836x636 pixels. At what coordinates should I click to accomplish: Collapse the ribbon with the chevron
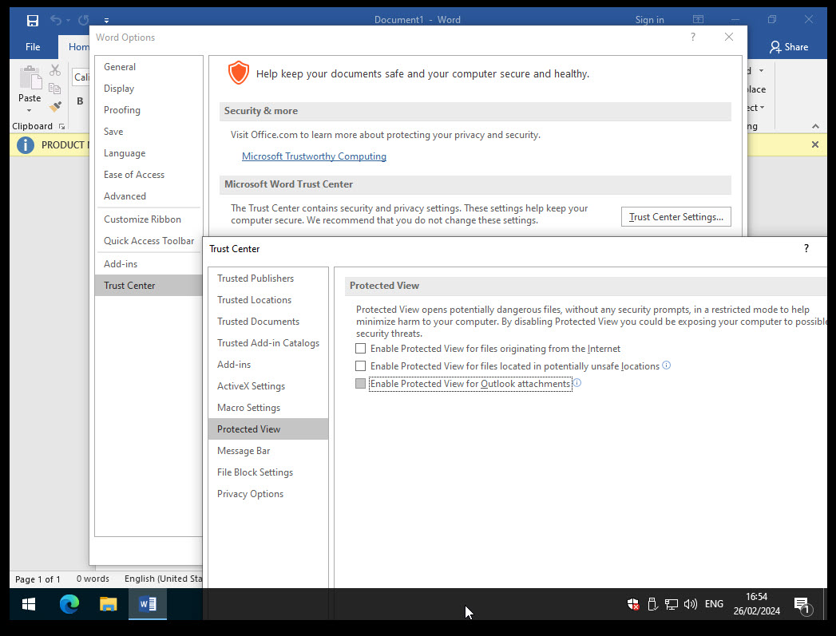pos(815,125)
